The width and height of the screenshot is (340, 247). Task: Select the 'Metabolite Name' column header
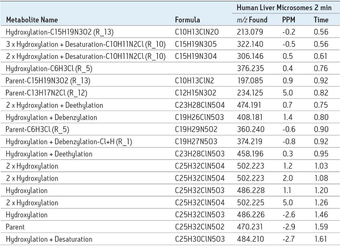pyautogui.click(x=32, y=20)
